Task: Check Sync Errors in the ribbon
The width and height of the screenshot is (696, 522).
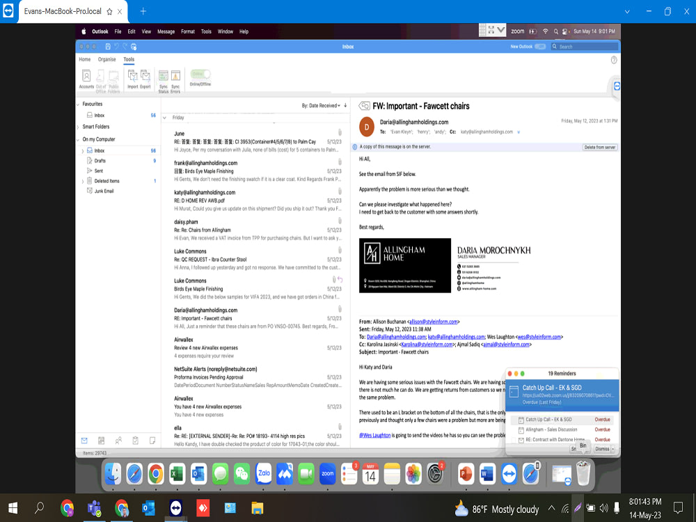Action: [x=176, y=77]
